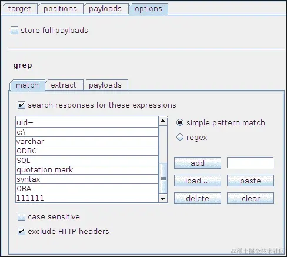Select the options tab
287x257 pixels.
148,9
